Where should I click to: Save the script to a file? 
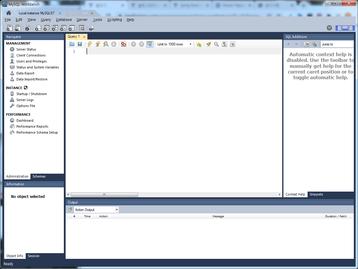click(x=80, y=44)
